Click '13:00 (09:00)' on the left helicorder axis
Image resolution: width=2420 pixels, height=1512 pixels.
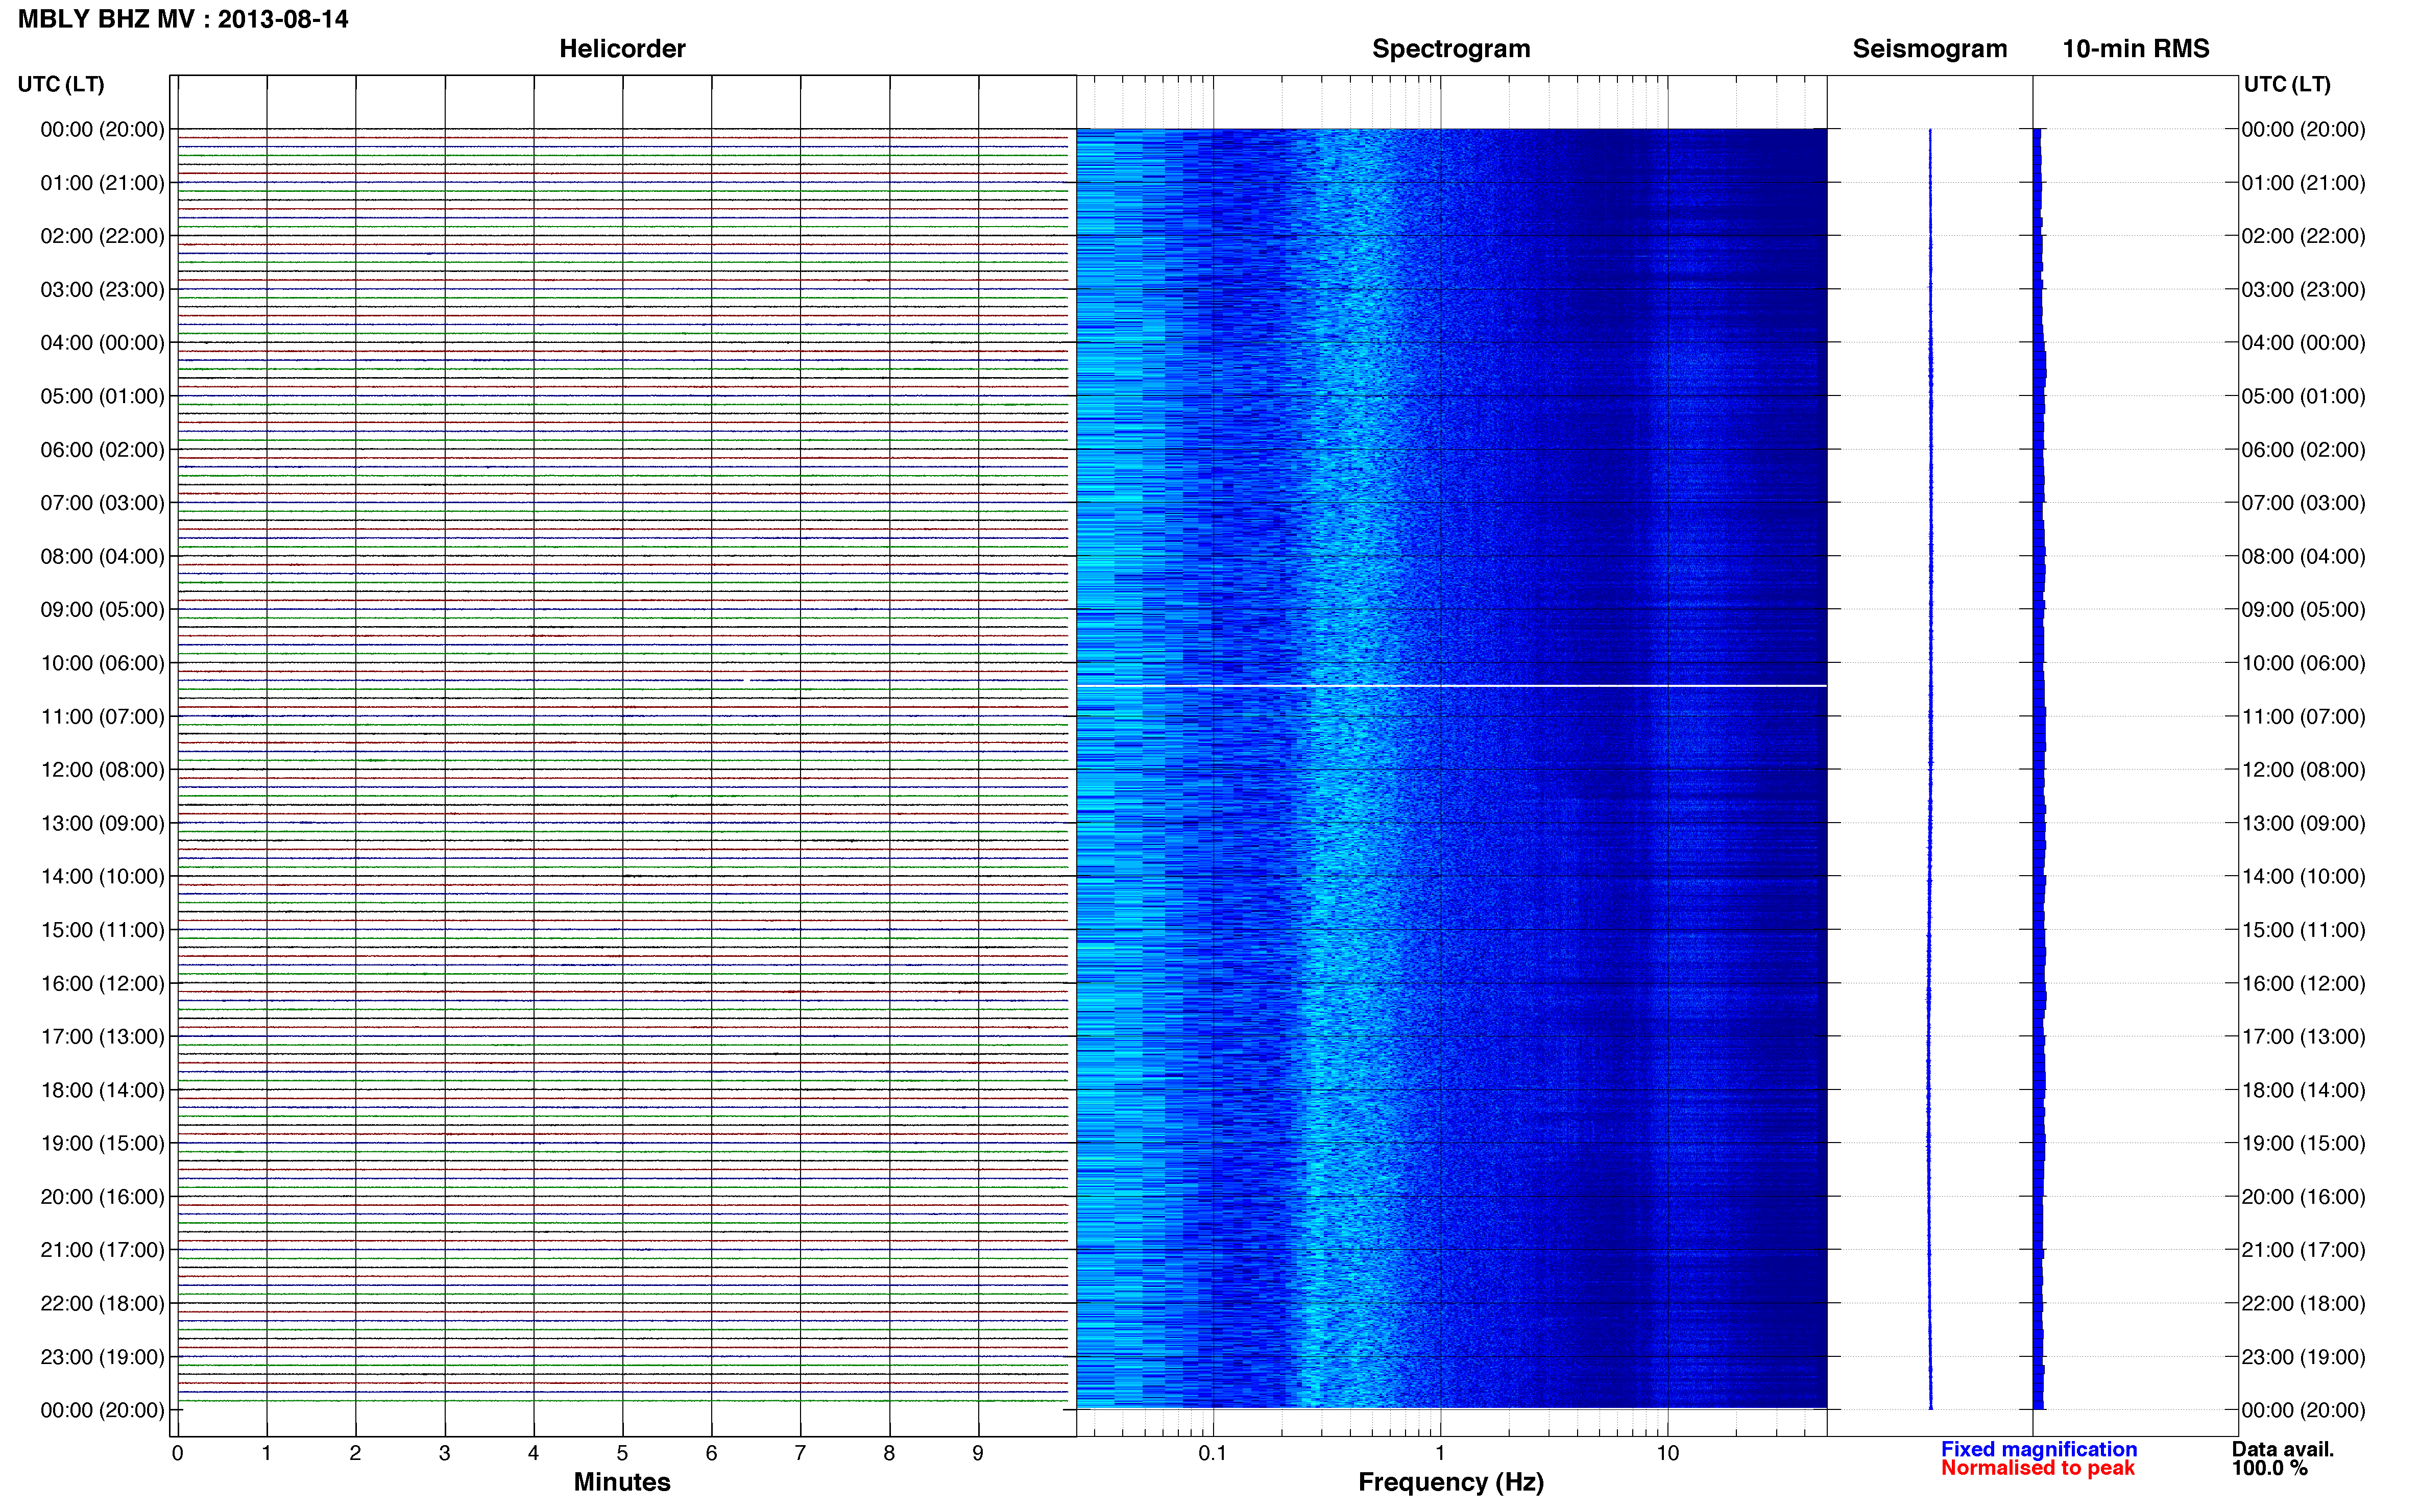[x=102, y=823]
